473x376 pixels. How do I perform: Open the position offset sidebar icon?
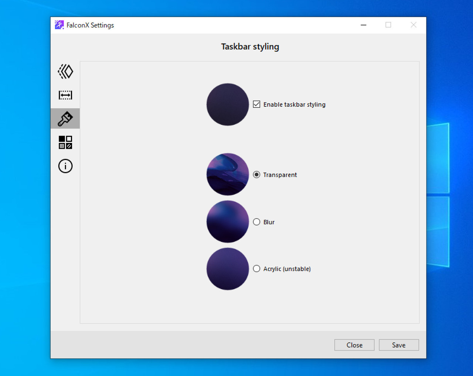[x=65, y=95]
